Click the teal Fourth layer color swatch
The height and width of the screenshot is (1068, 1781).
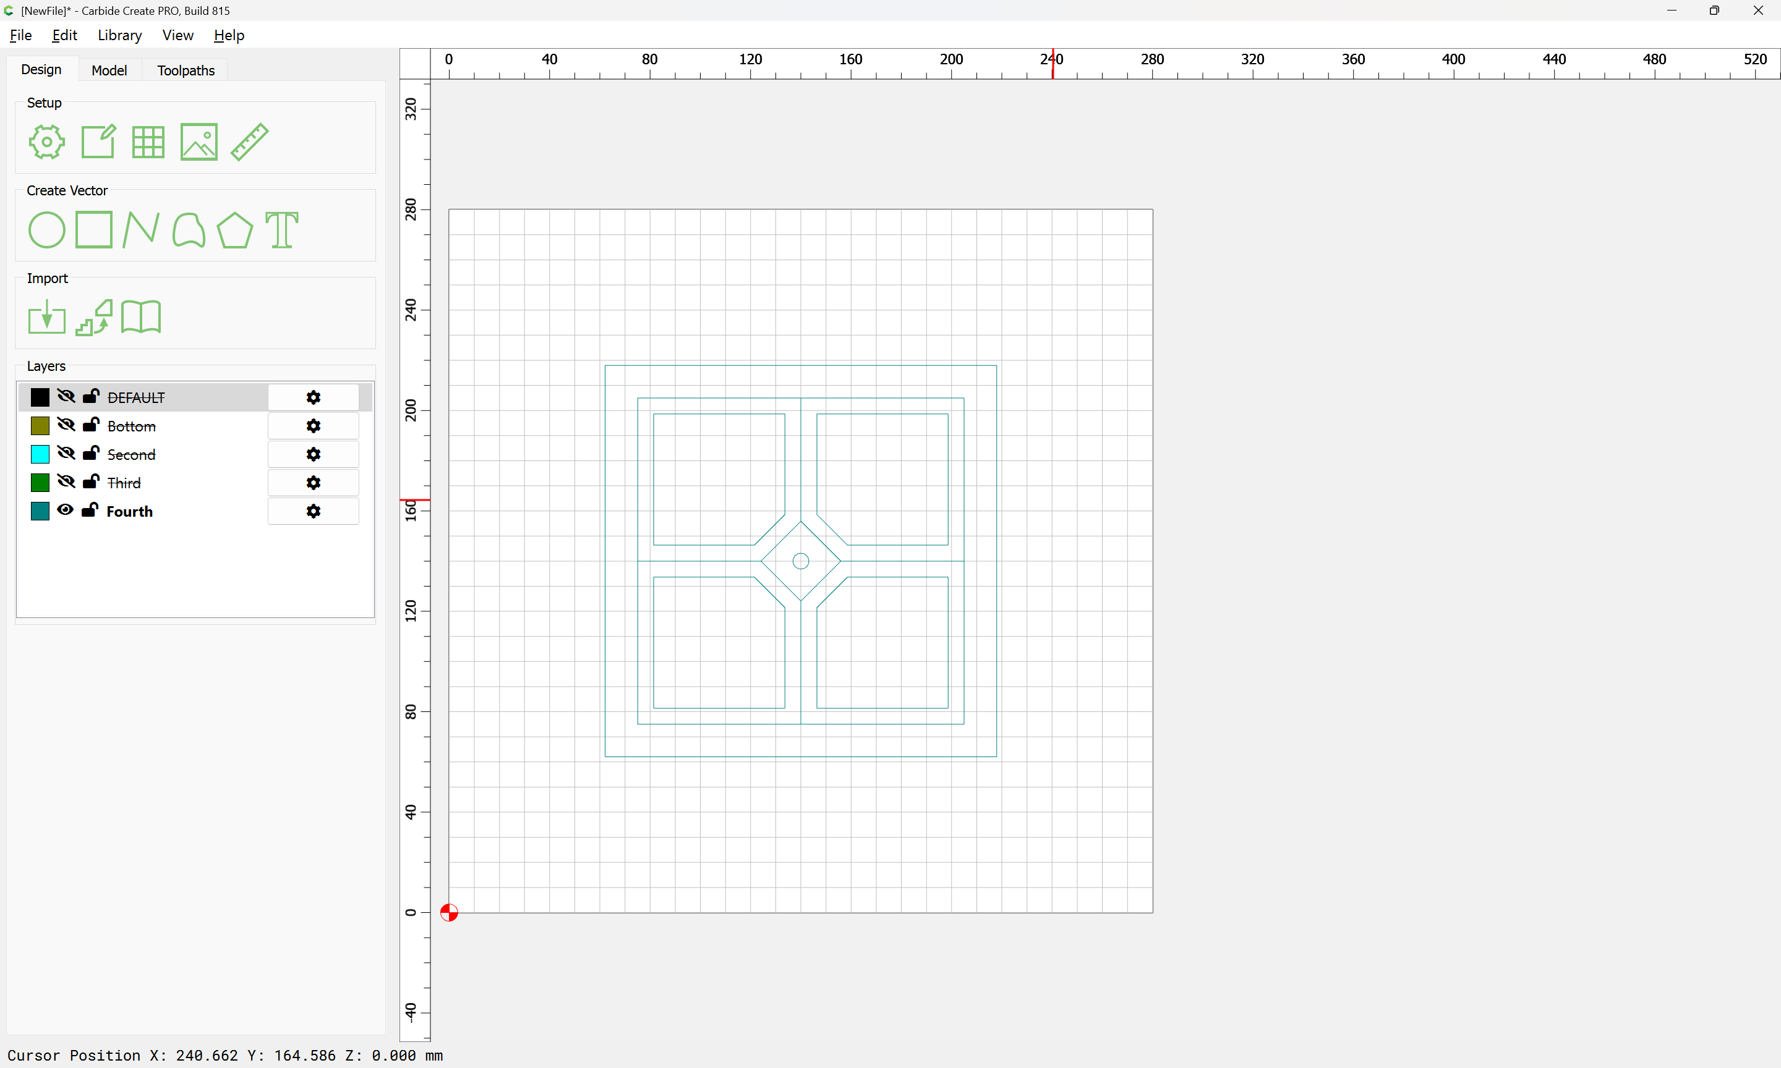40,511
